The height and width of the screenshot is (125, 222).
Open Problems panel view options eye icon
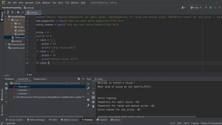pyautogui.click(x=6, y=84)
